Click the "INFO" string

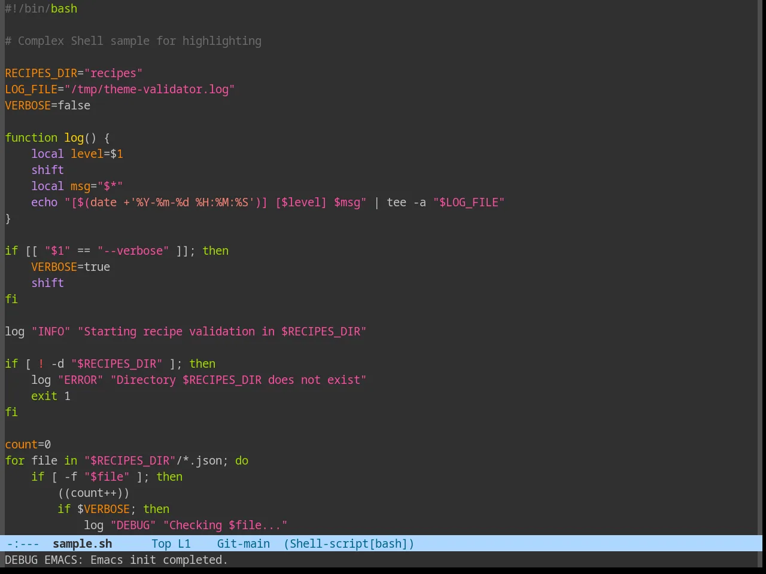click(51, 331)
